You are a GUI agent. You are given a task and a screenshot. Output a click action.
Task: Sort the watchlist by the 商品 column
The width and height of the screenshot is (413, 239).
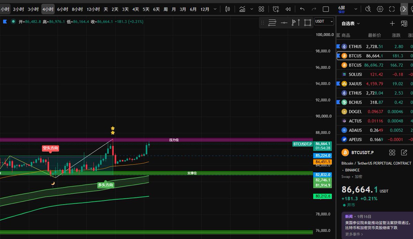click(346, 35)
